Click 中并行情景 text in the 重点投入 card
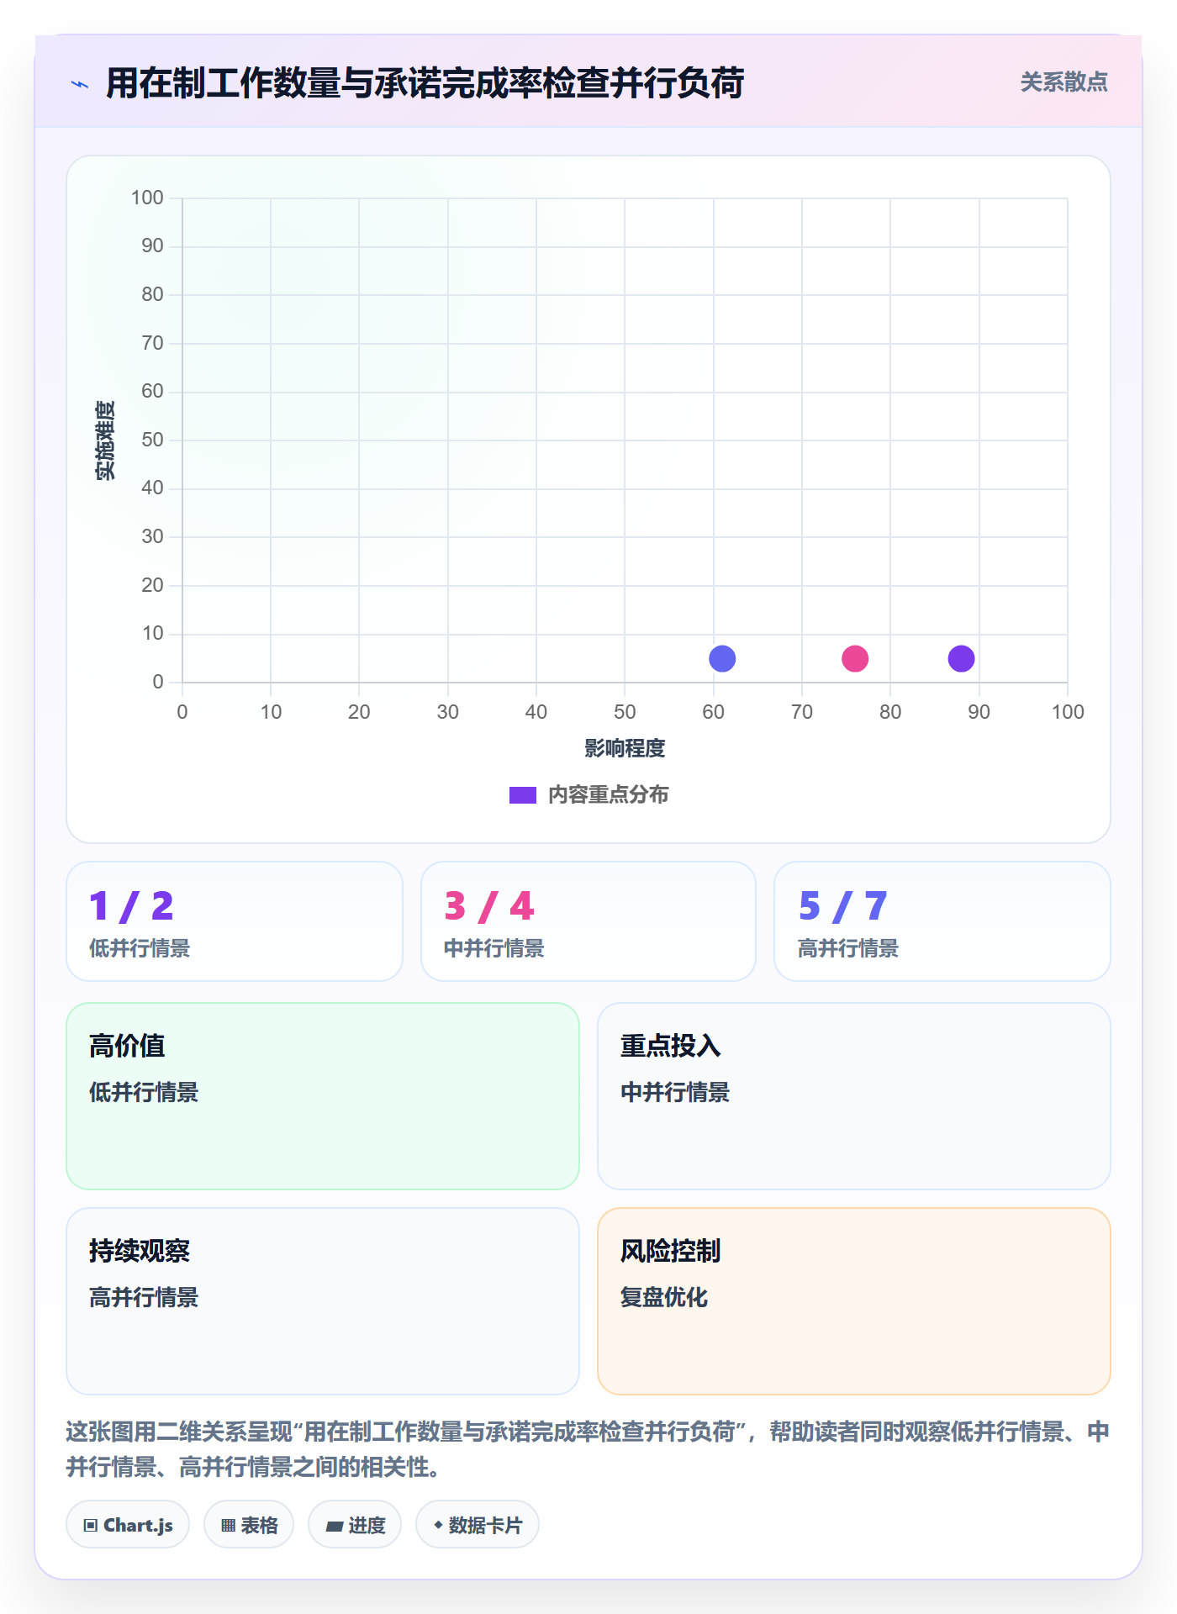 (x=675, y=1092)
